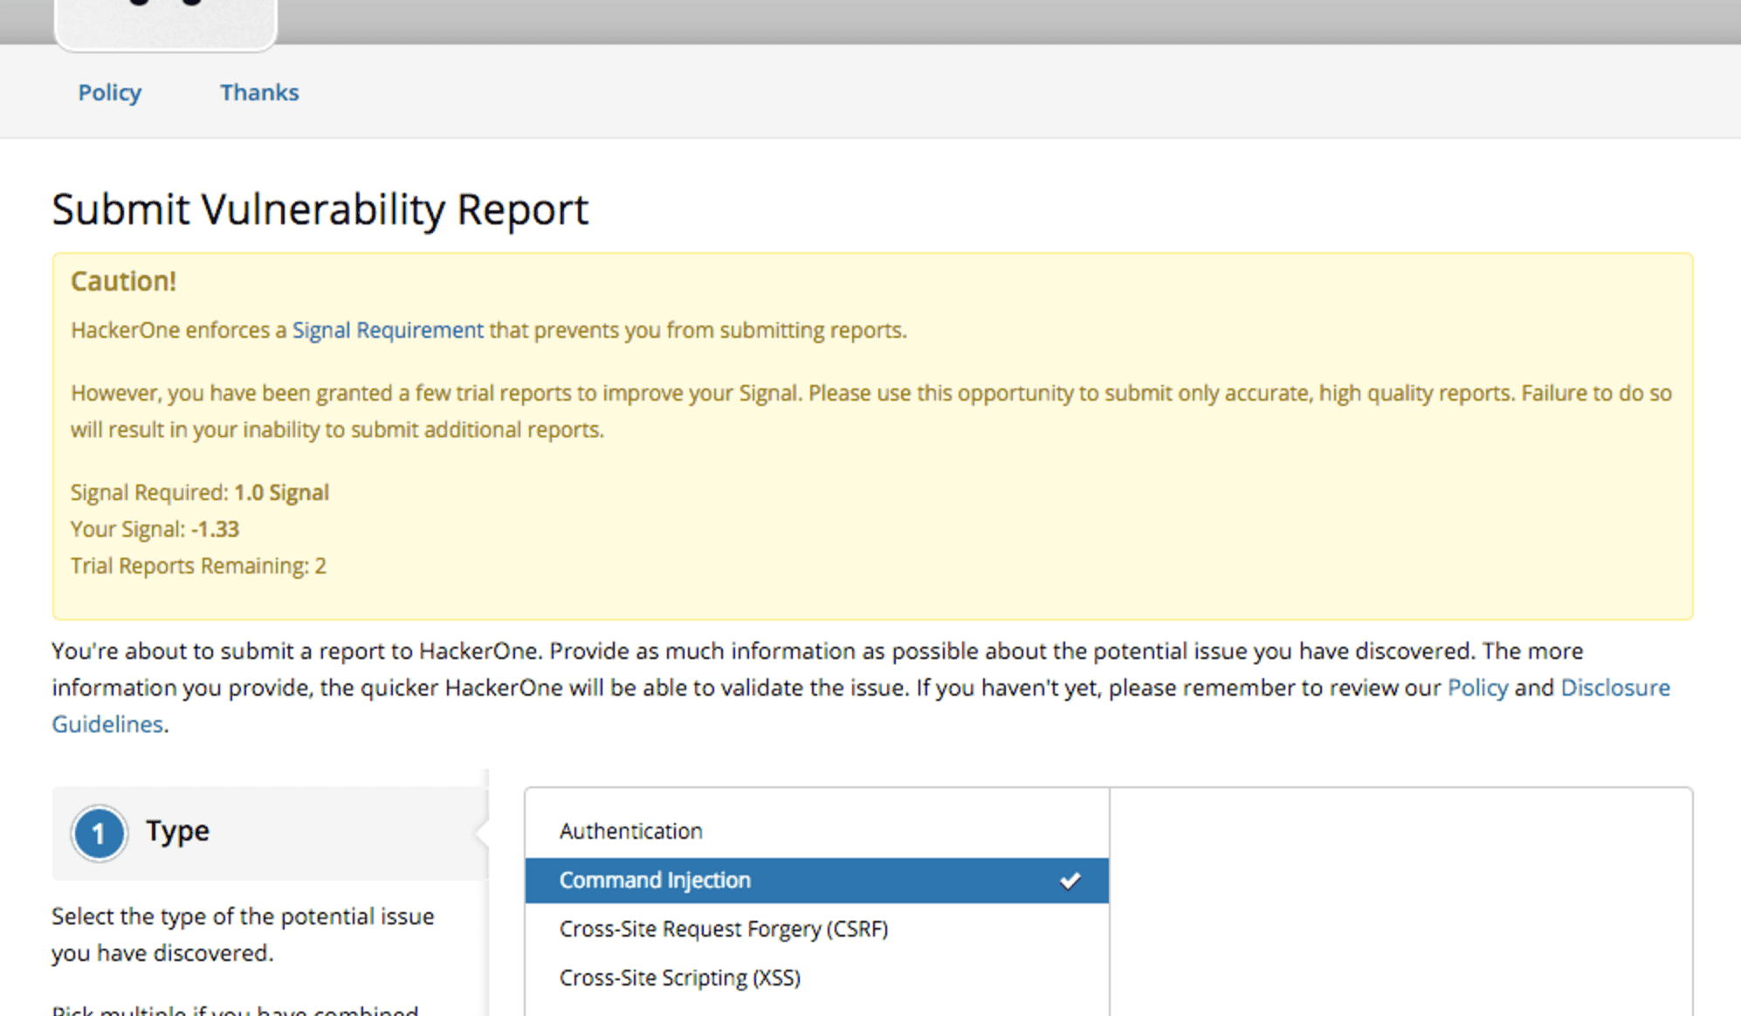
Task: Select the Type step label
Action: click(x=177, y=831)
